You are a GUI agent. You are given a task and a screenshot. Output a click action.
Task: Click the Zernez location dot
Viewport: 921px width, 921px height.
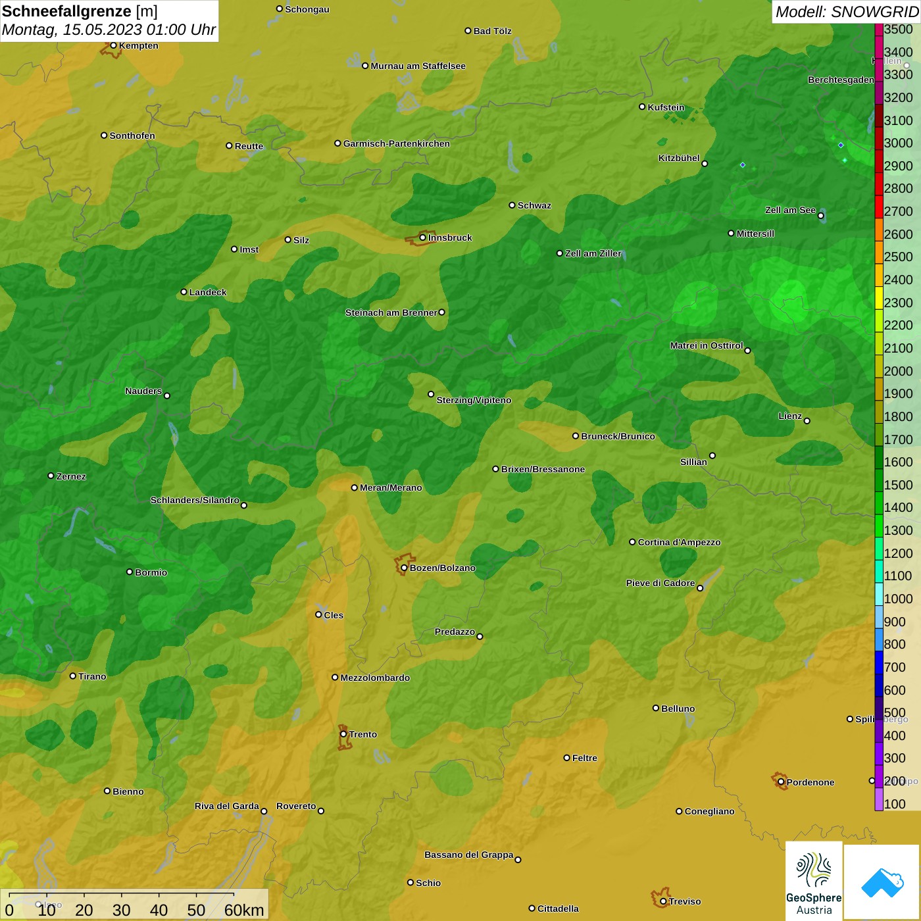51,476
